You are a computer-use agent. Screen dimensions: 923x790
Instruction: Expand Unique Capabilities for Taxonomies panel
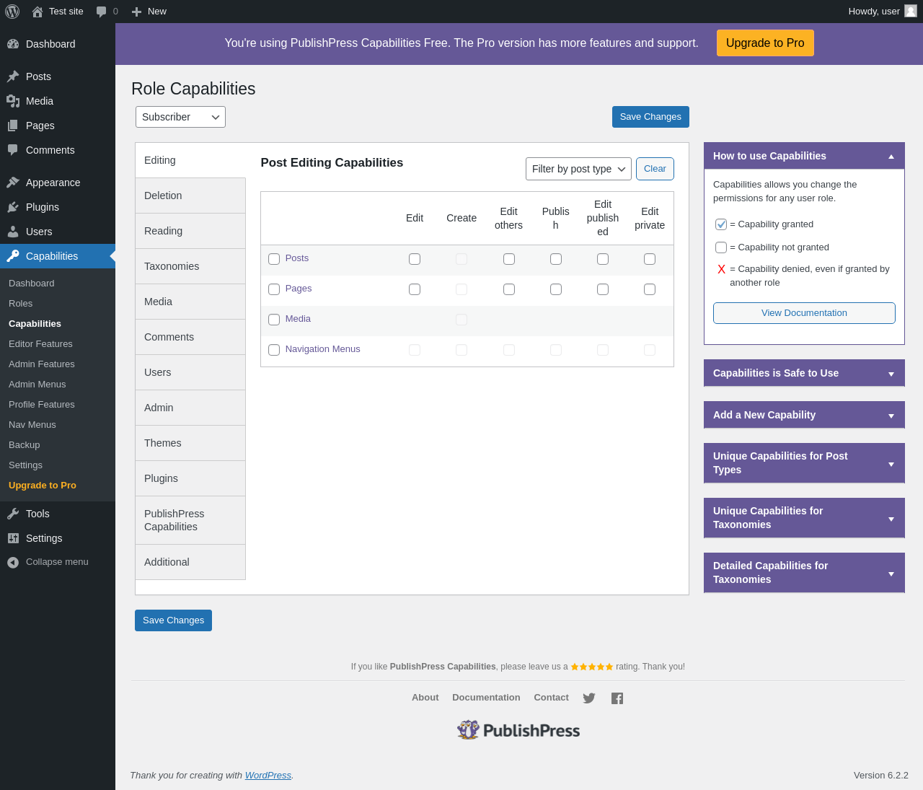pos(891,518)
